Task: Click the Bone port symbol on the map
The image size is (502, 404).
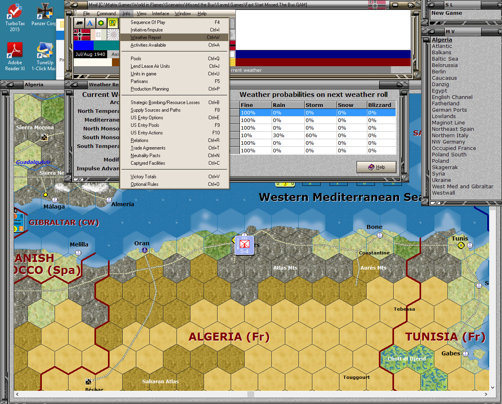Action: 380,235
